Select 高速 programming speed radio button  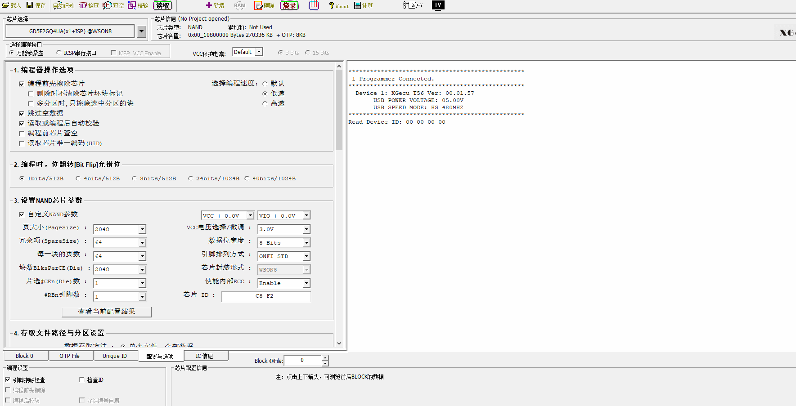click(265, 104)
